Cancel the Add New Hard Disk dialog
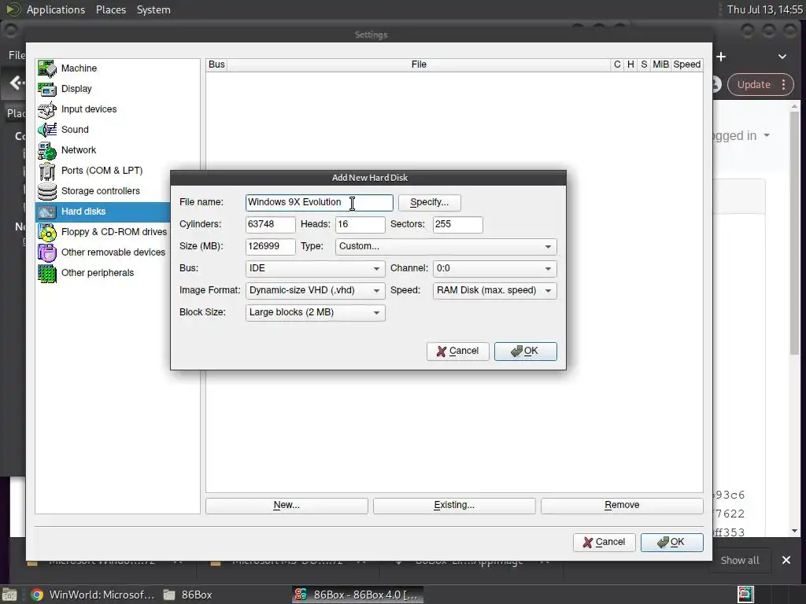Image resolution: width=806 pixels, height=604 pixels. [457, 352]
